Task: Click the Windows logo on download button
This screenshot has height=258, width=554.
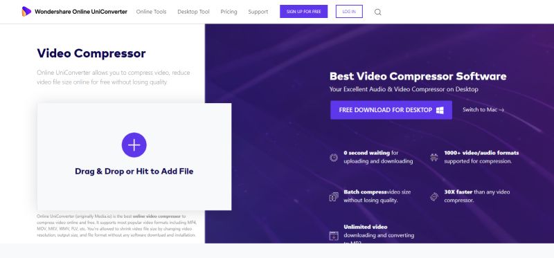Action: [440, 110]
